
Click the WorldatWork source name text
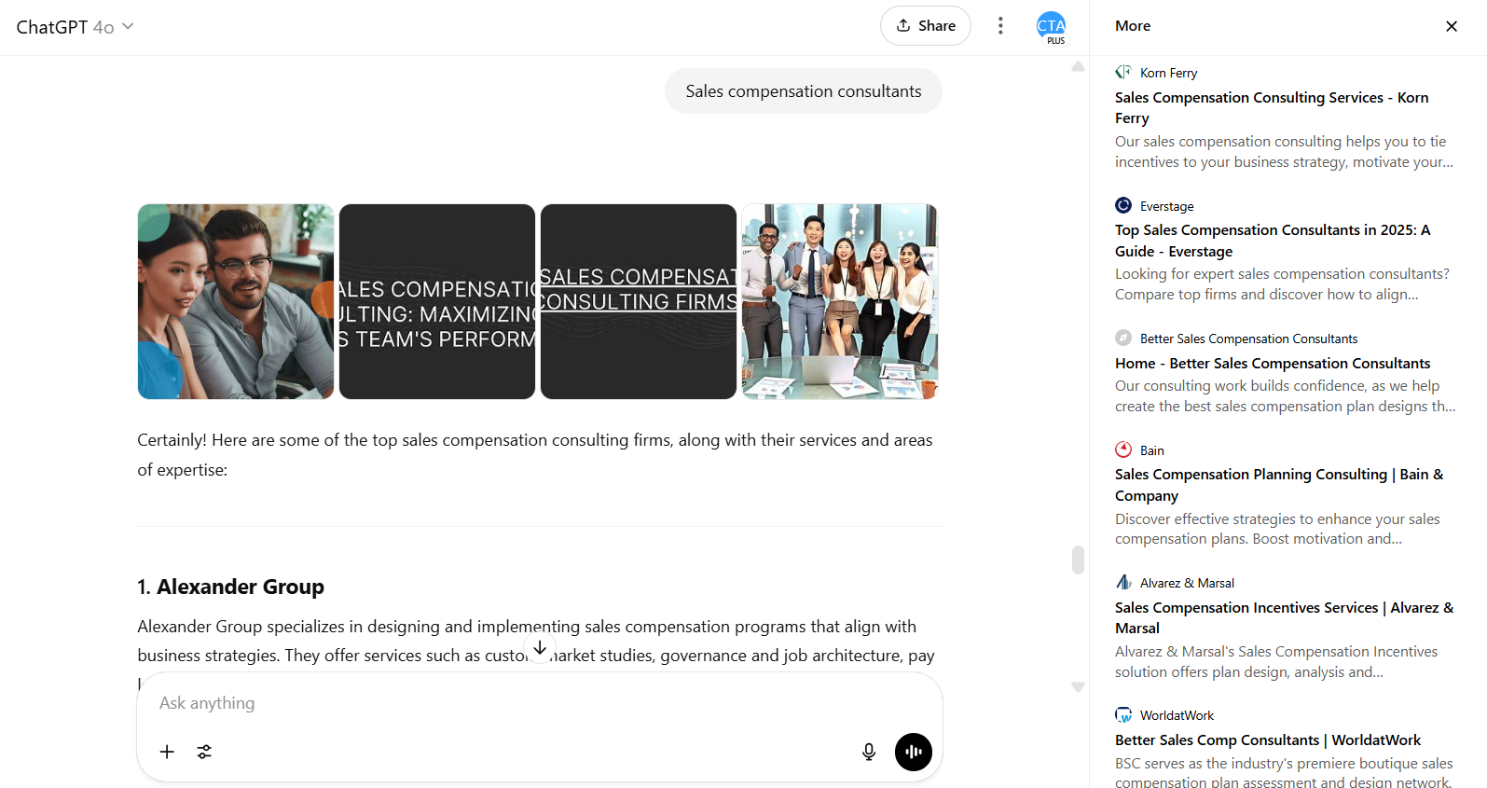tap(1177, 715)
